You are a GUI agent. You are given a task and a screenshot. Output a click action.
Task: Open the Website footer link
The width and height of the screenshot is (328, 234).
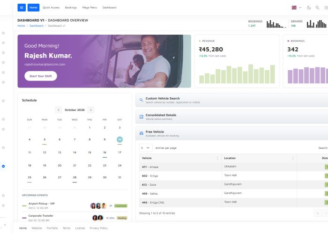pos(37,228)
